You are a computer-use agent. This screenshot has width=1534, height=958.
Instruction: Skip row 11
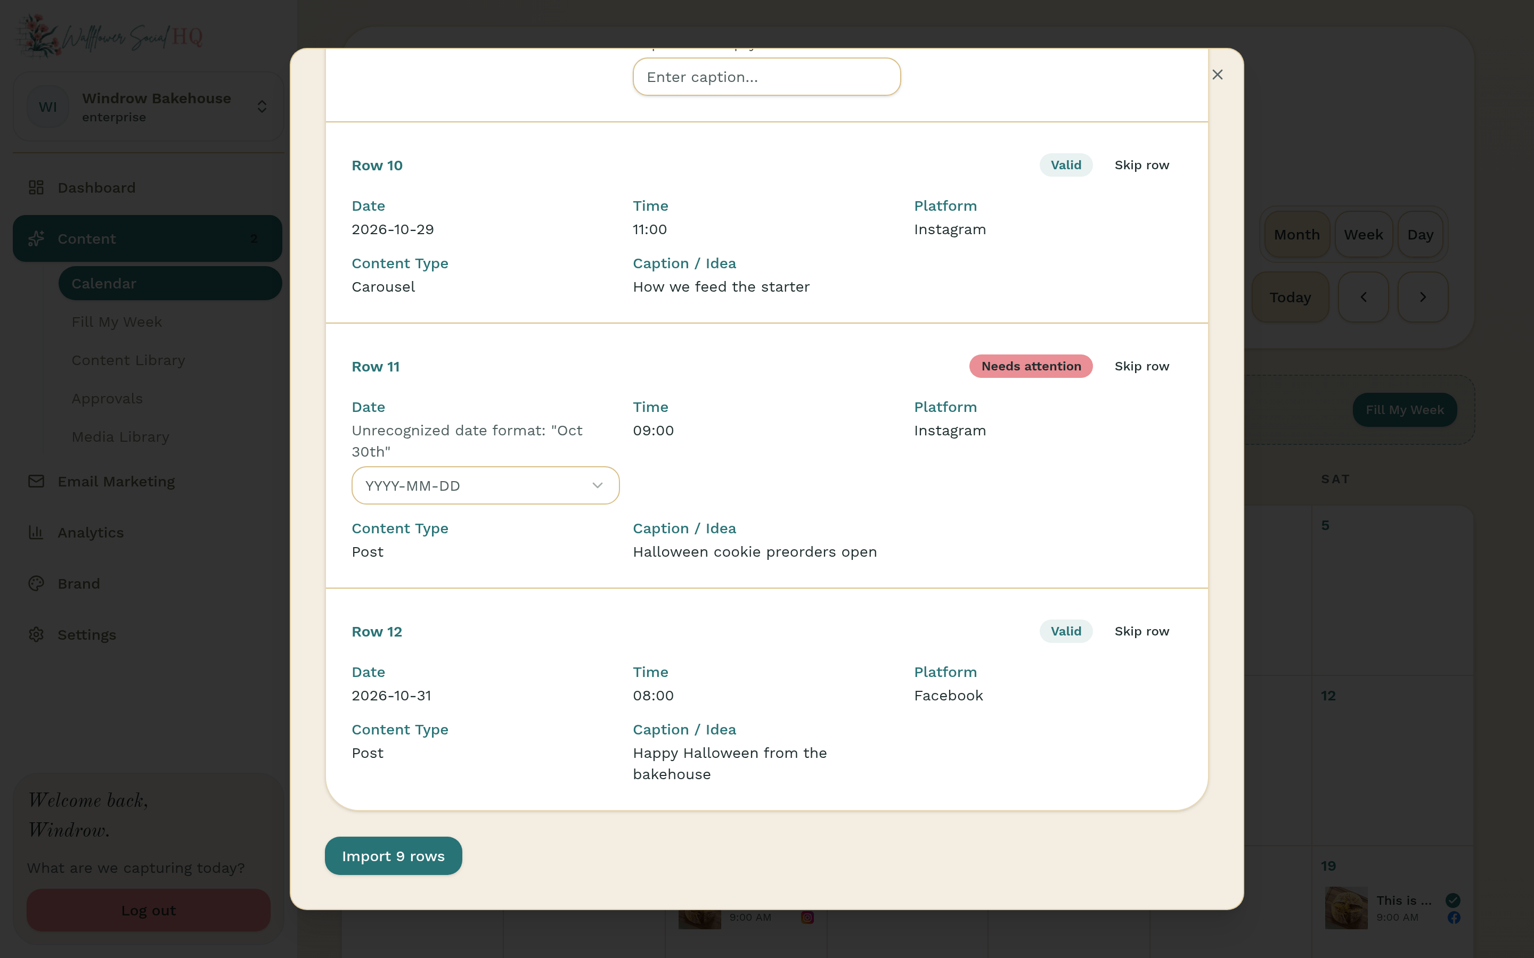click(1141, 366)
